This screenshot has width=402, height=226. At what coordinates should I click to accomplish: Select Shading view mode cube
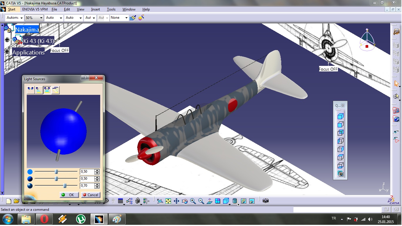click(341, 117)
